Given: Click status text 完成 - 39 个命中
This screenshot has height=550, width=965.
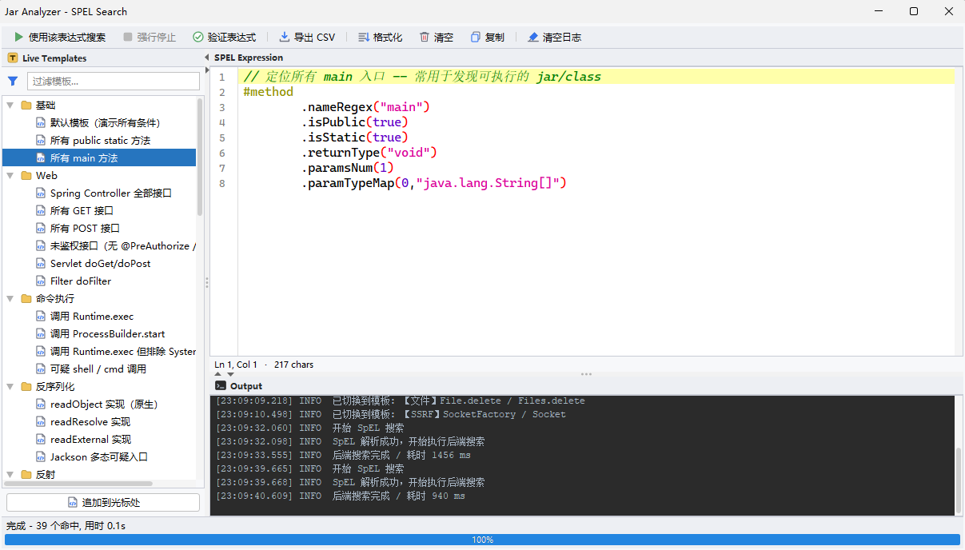Looking at the screenshot, I should 66,525.
